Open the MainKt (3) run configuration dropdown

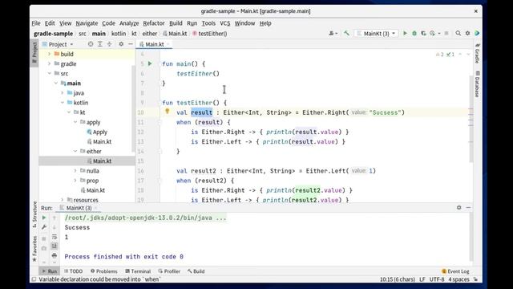(x=376, y=34)
